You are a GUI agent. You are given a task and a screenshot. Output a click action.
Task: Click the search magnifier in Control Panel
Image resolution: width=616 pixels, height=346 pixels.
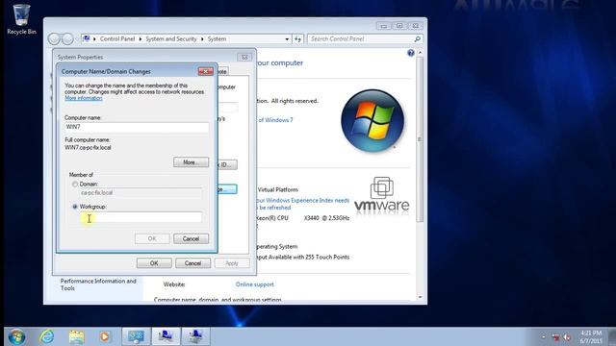(417, 38)
